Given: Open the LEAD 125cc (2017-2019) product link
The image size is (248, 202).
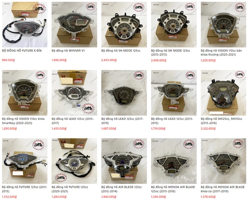Looking at the screenshot, I should pyautogui.click(x=122, y=121).
